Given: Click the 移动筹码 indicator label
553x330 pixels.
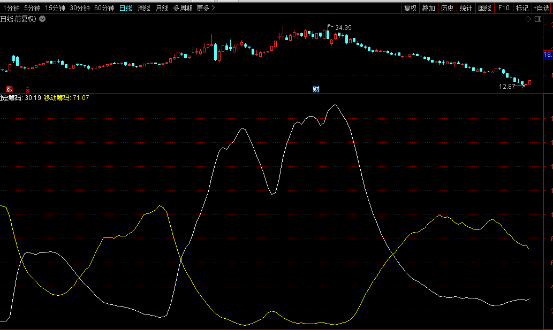Looking at the screenshot, I should click(57, 97).
